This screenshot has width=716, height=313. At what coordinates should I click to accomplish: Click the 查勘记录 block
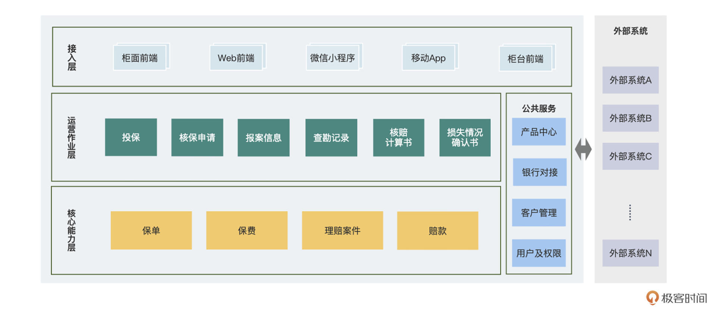(x=331, y=137)
